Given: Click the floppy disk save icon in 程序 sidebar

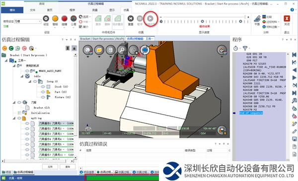Looking at the screenshot, I should tap(294, 139).
